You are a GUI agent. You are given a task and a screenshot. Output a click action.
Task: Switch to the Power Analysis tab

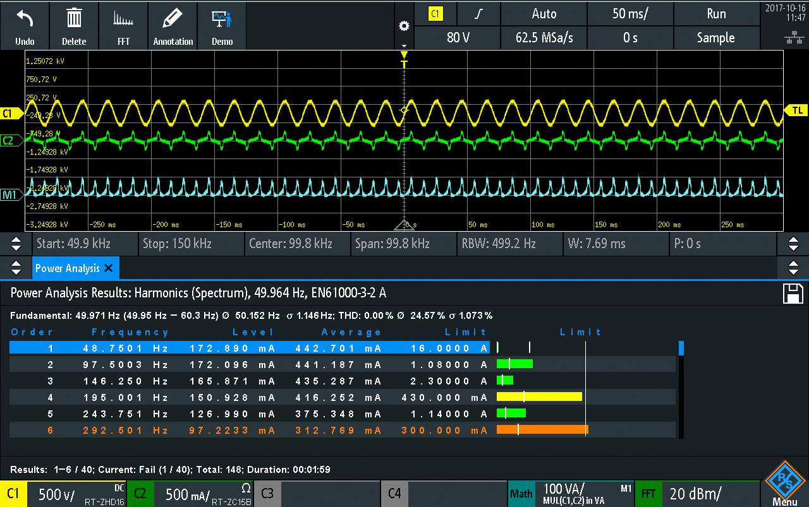pyautogui.click(x=67, y=268)
